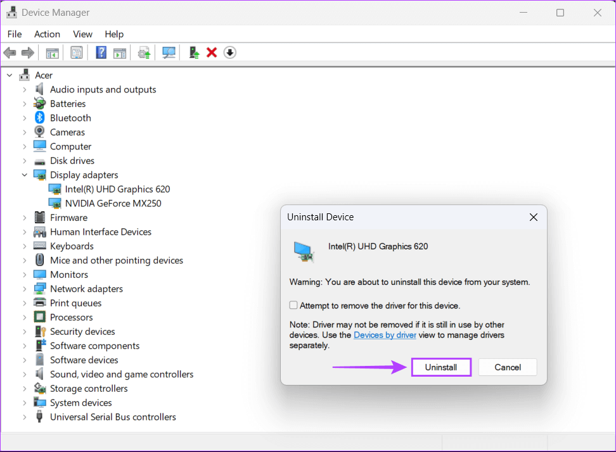Click the Show/Hide Action Pane toolbar icon
Screen dimensions: 616x452
coord(120,53)
